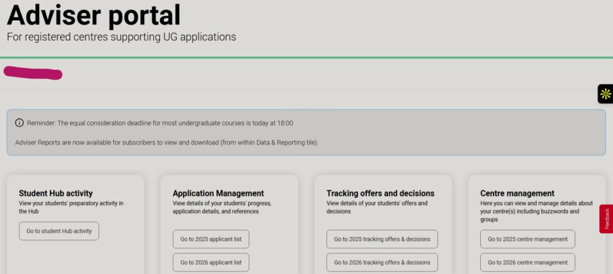Click the equal consideration deadline reminder text
The image size is (613, 274).
click(160, 123)
